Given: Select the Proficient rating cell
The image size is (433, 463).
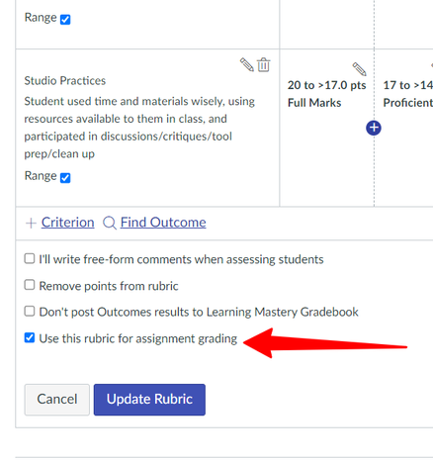Looking at the screenshot, I should [x=403, y=128].
